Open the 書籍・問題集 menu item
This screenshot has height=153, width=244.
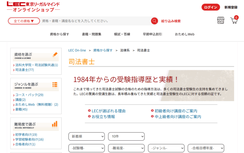pos(92,34)
